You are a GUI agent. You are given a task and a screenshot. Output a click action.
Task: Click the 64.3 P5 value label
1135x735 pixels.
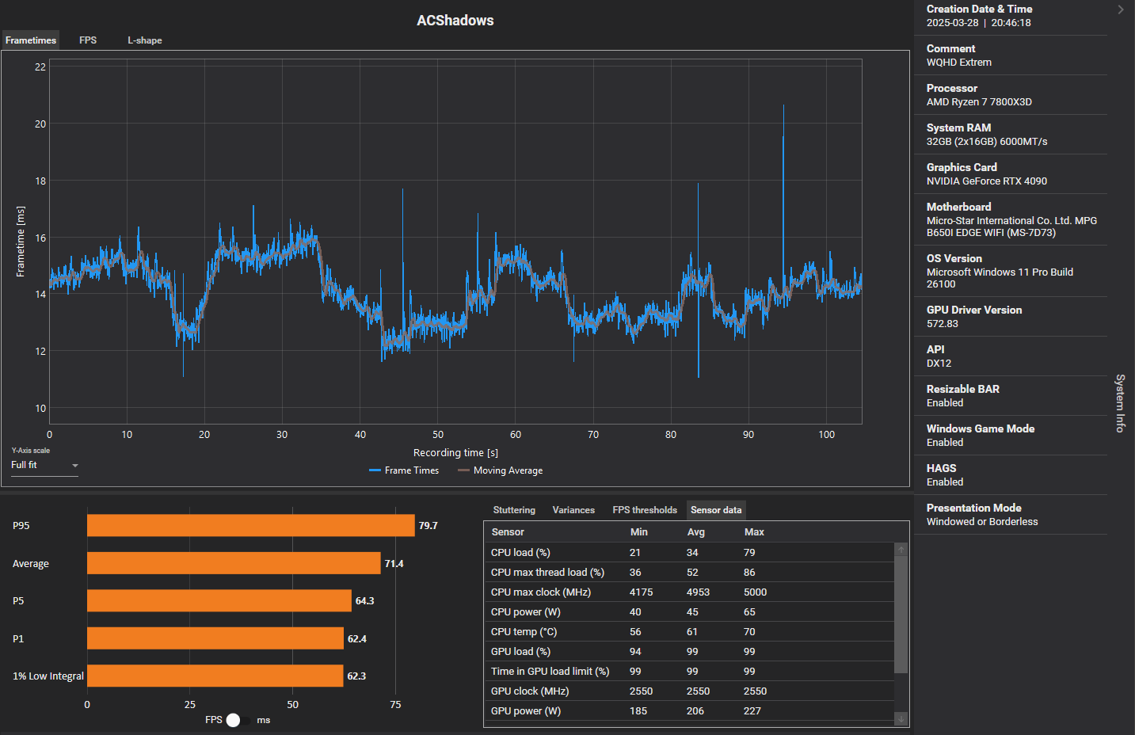click(364, 601)
